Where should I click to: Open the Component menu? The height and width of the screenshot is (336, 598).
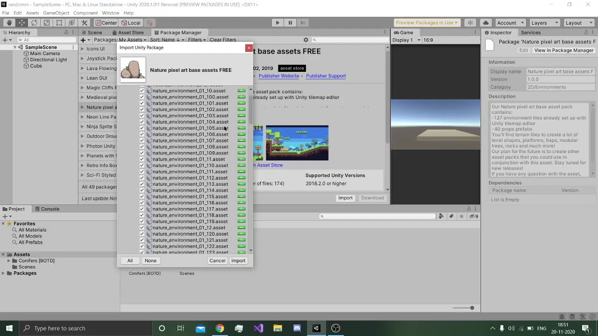click(85, 13)
